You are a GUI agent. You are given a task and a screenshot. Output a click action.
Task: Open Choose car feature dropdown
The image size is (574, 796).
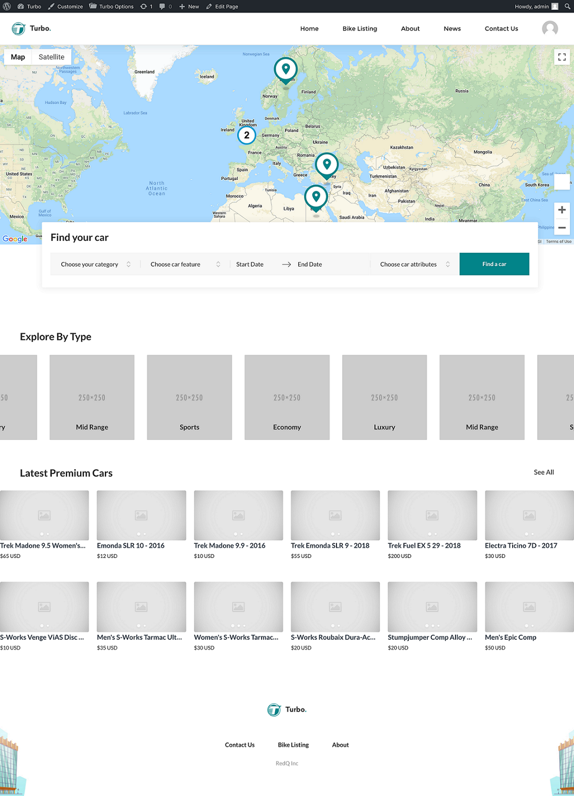[x=185, y=264]
